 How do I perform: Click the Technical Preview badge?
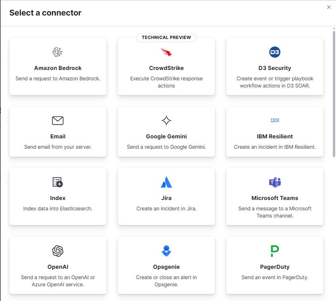coord(166,37)
